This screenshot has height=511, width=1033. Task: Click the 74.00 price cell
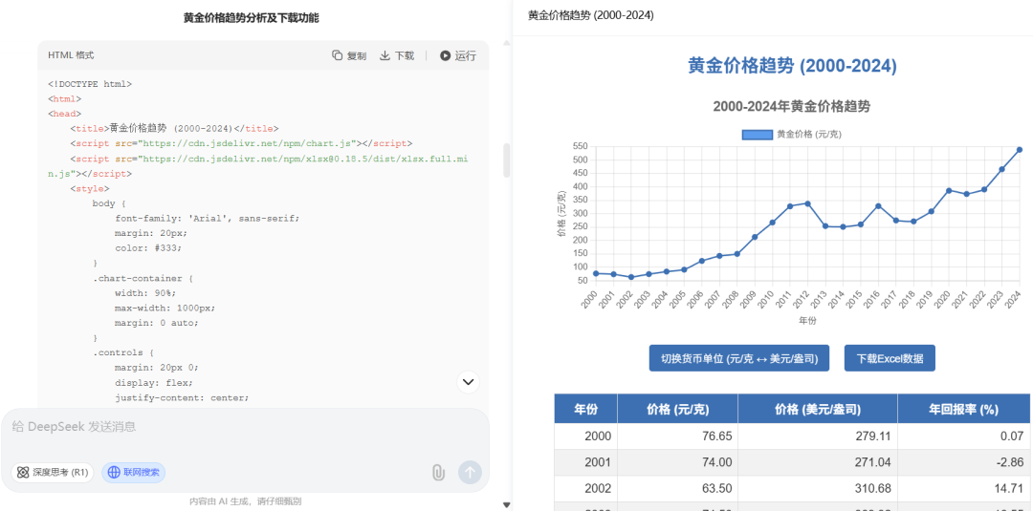[677, 462]
